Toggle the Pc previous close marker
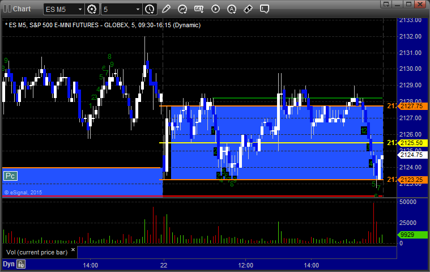Screen dimensions: 430x272 10,176
